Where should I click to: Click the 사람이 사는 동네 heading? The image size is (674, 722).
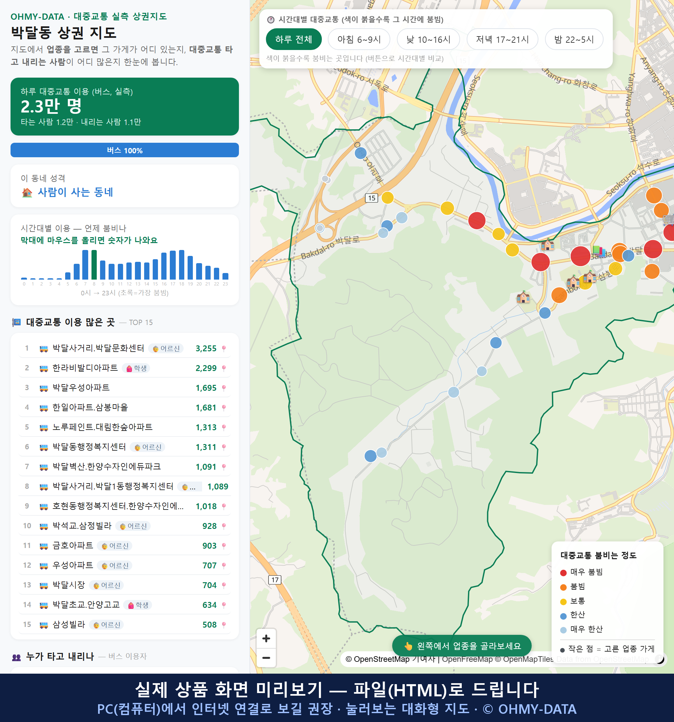coord(76,192)
